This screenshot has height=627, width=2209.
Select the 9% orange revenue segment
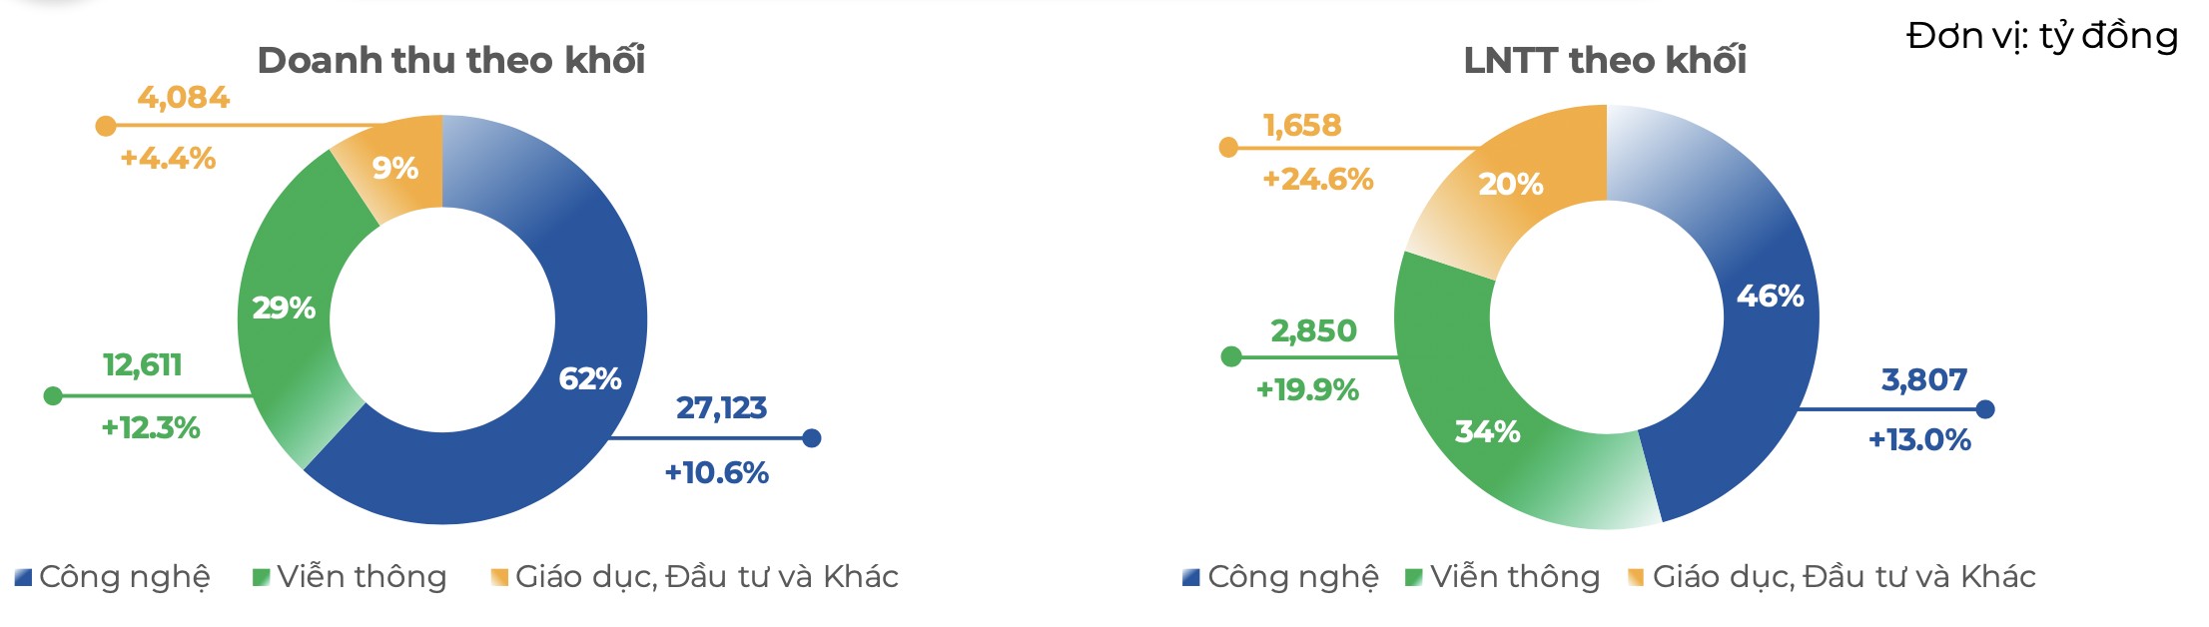tap(397, 168)
